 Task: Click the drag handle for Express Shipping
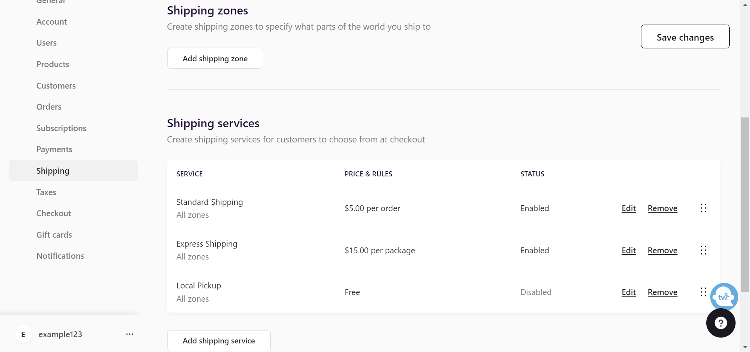703,250
